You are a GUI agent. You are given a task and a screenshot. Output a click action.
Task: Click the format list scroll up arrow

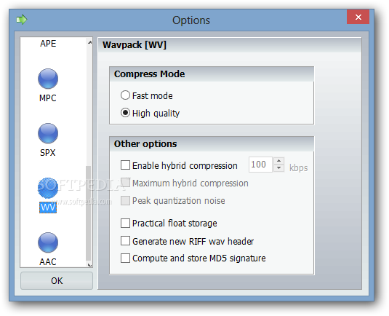click(89, 42)
